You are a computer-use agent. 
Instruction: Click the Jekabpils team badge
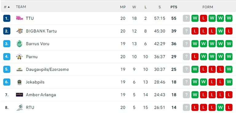click(19, 82)
